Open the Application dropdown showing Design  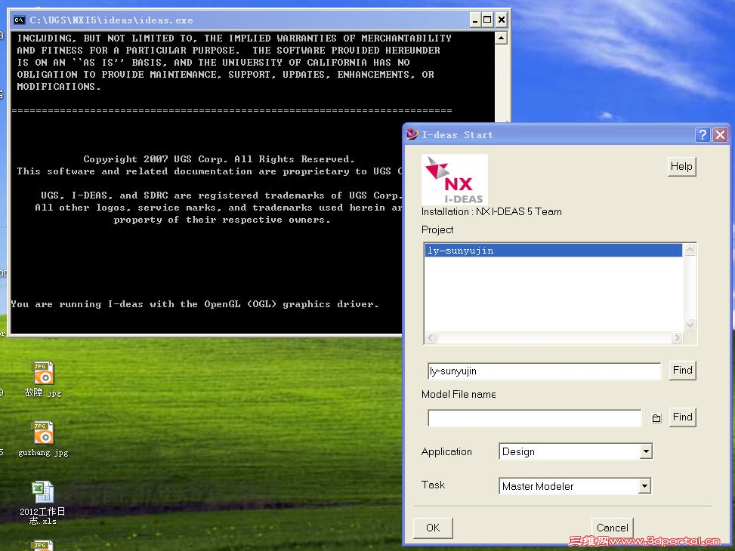point(576,451)
